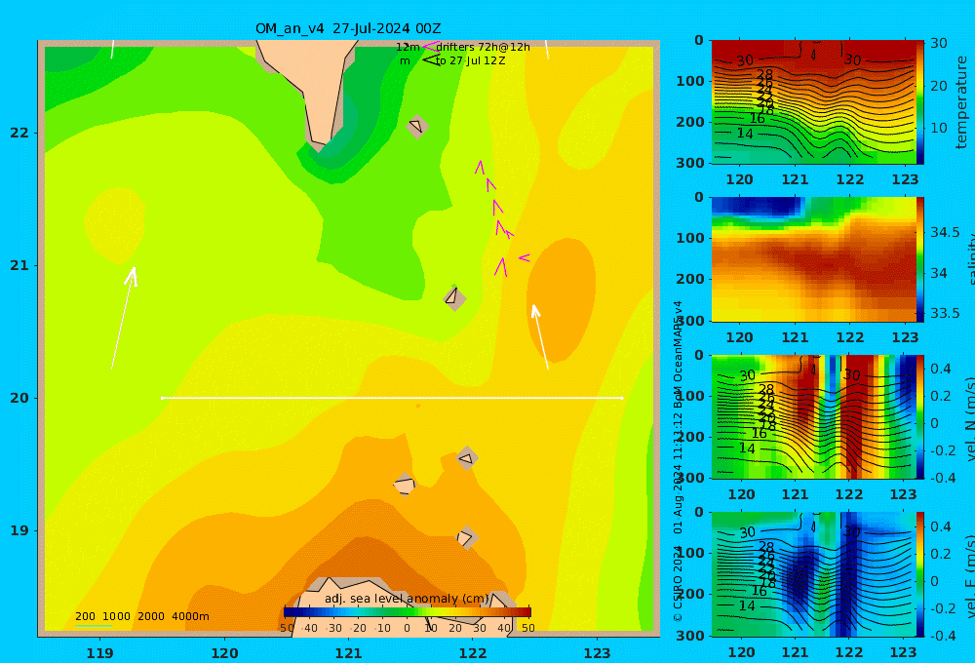The width and height of the screenshot is (975, 663).
Task: Click latitude label 19 on the main map
Action: [x=19, y=530]
